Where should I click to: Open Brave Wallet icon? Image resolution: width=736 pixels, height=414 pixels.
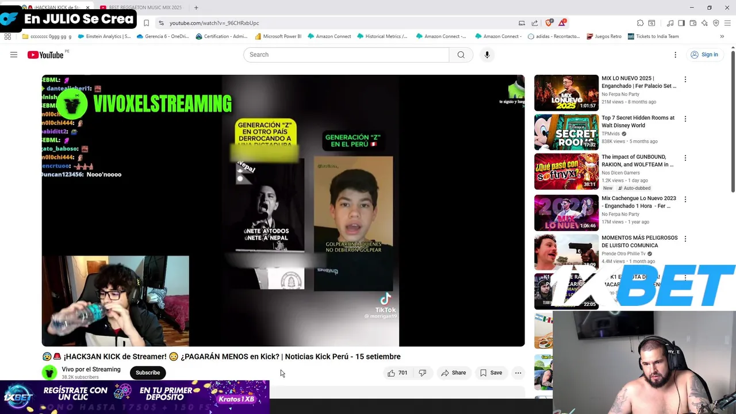(693, 23)
